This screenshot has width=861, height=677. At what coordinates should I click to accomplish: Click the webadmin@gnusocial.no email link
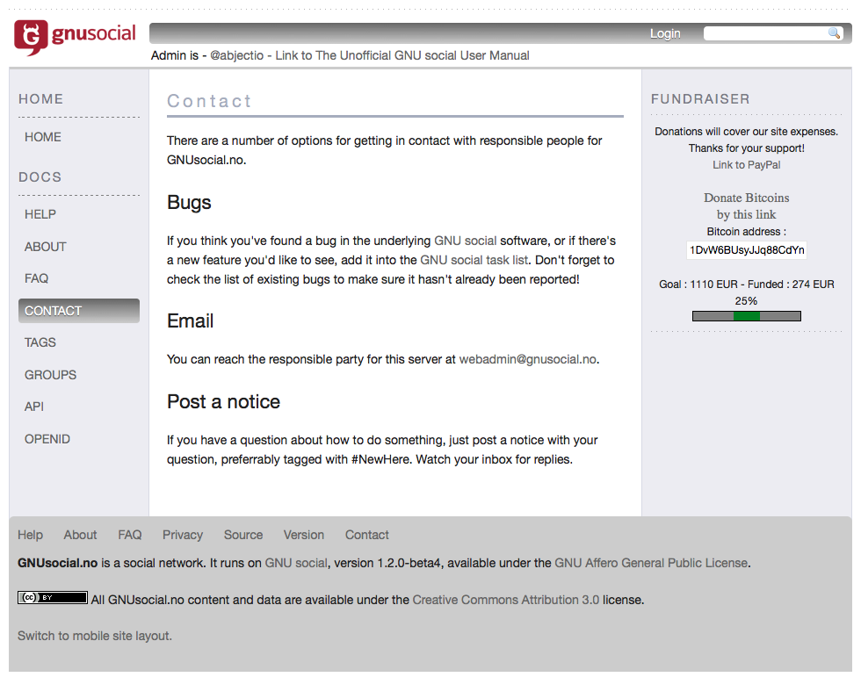pyautogui.click(x=528, y=359)
